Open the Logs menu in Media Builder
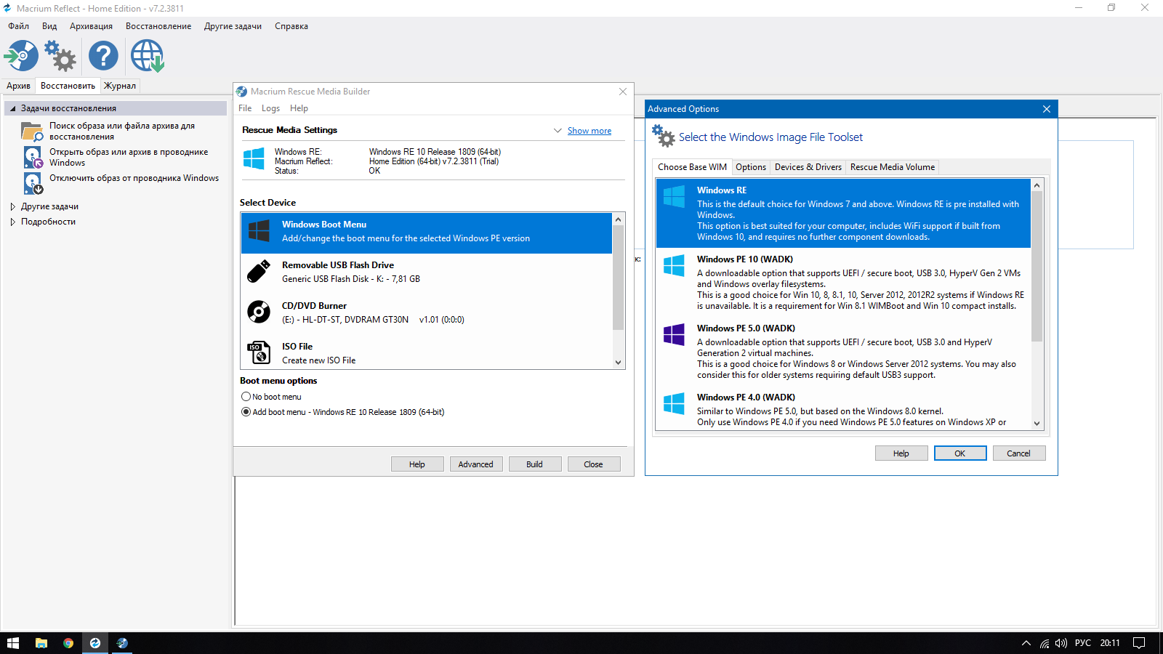Image resolution: width=1163 pixels, height=654 pixels. tap(270, 108)
